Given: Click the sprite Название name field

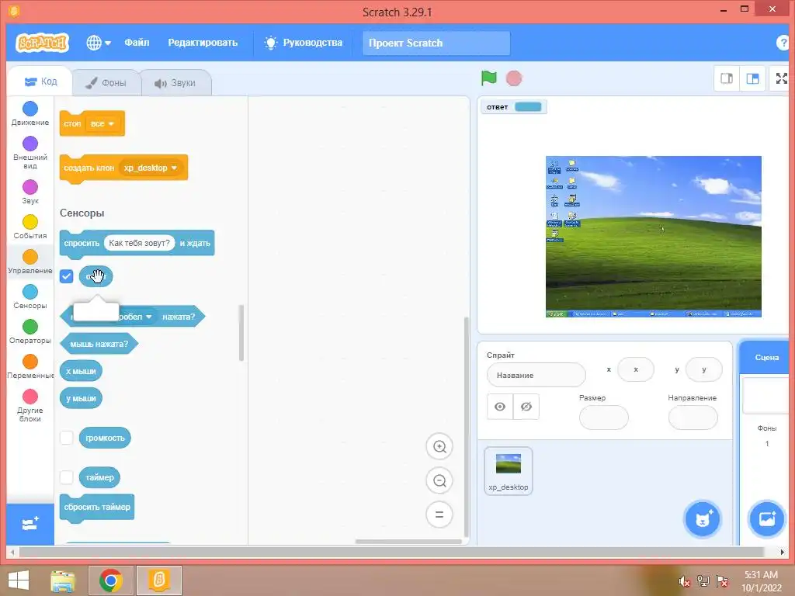Looking at the screenshot, I should click(536, 376).
